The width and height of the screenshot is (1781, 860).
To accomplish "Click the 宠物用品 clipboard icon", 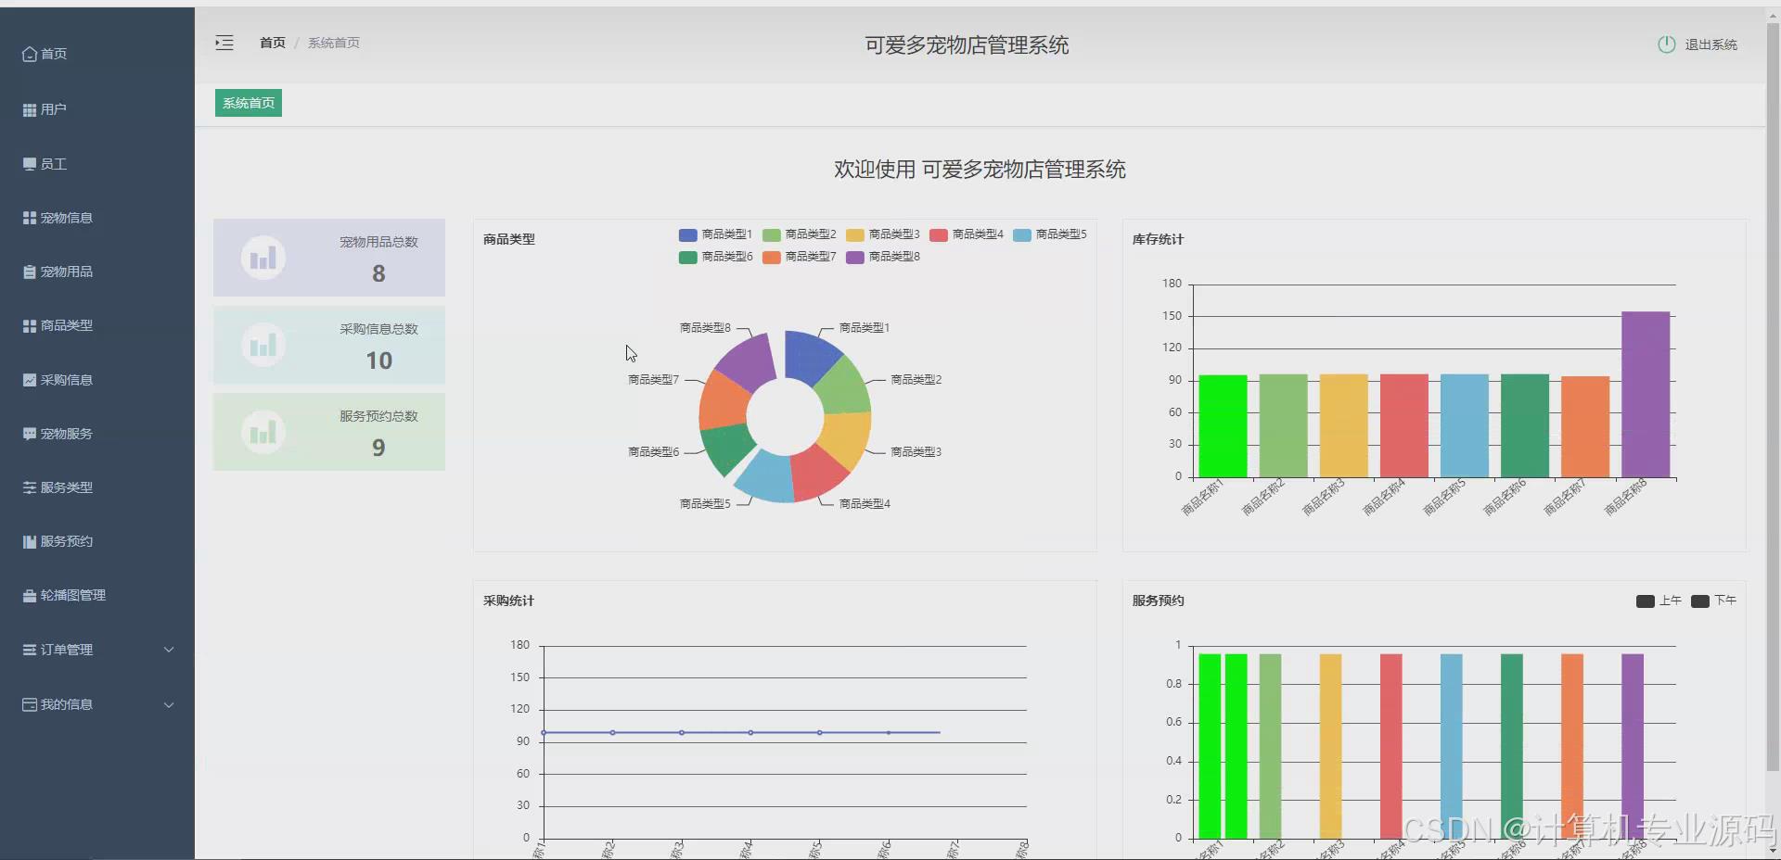I will click(29, 272).
